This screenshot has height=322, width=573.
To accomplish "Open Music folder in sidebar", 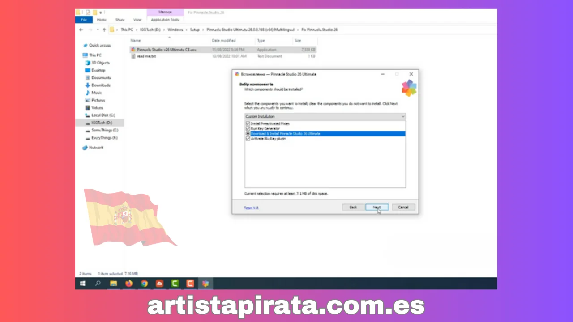I will (x=96, y=93).
